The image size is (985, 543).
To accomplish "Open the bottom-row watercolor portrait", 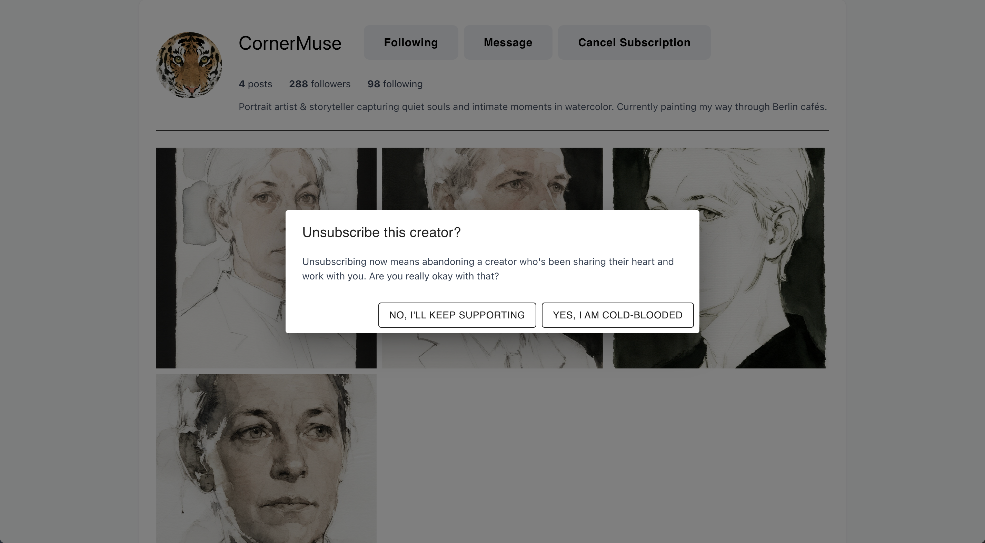I will (266, 458).
